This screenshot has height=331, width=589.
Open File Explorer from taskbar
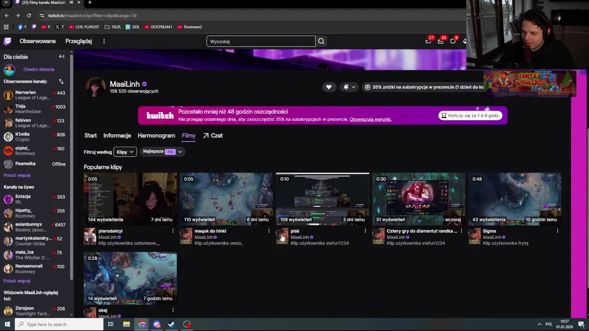pyautogui.click(x=127, y=325)
